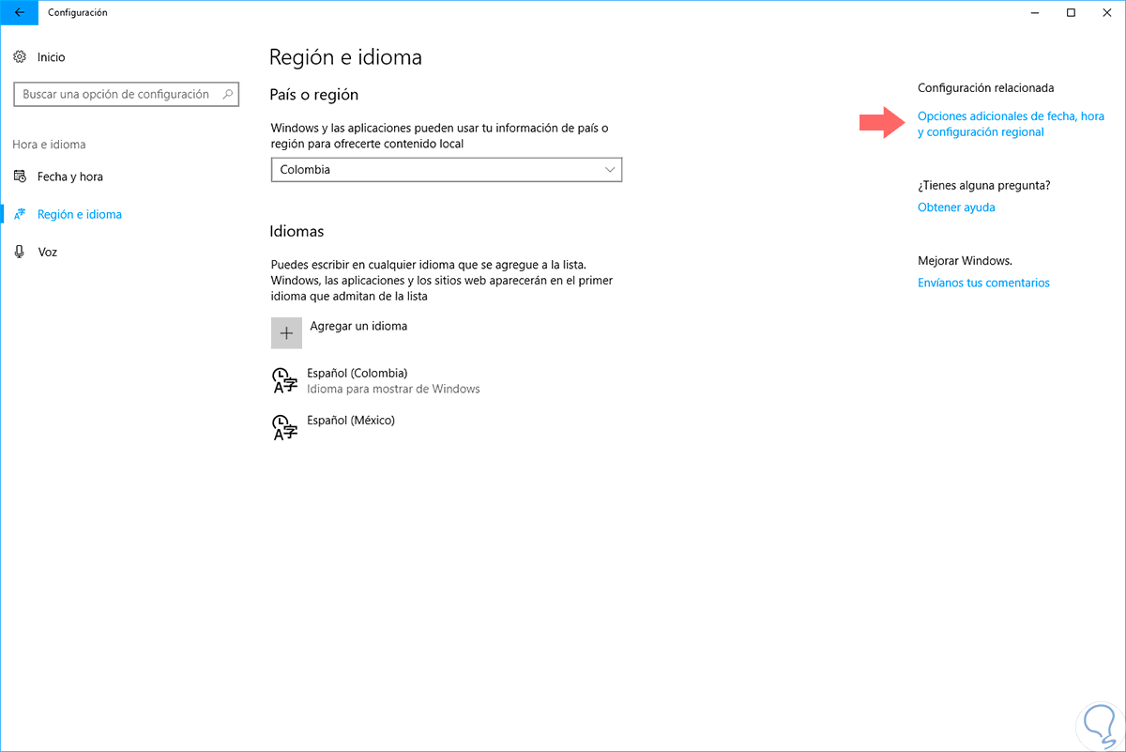Expand the country list chevron arrow
Screen dimensions: 1126x752
coord(610,170)
